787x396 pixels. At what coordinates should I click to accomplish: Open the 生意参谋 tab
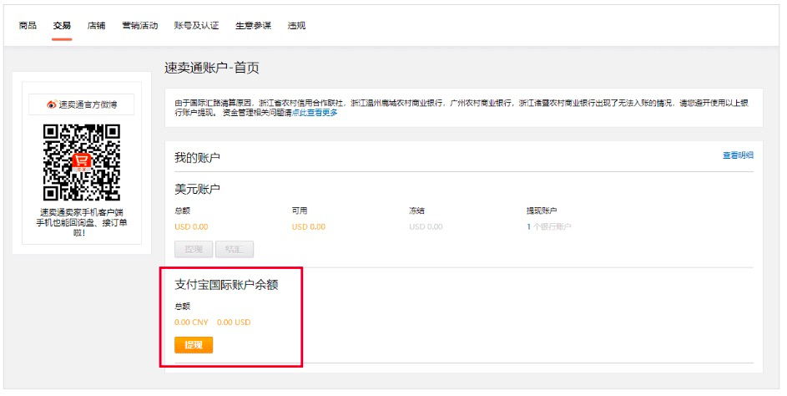[x=253, y=26]
